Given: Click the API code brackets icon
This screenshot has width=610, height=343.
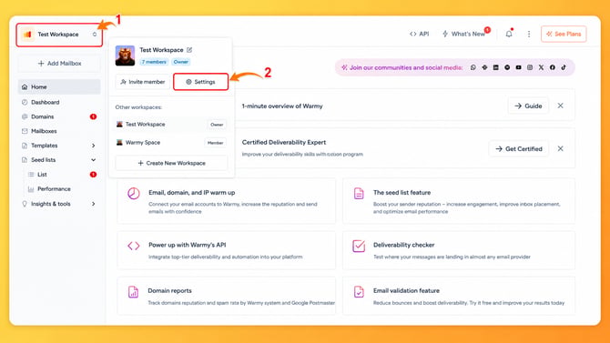Looking at the screenshot, I should click(134, 246).
